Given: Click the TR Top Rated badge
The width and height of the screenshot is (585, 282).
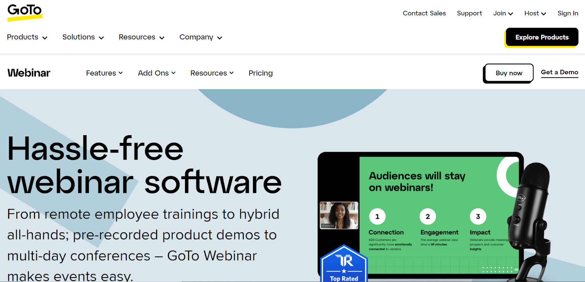Looking at the screenshot, I should (344, 264).
